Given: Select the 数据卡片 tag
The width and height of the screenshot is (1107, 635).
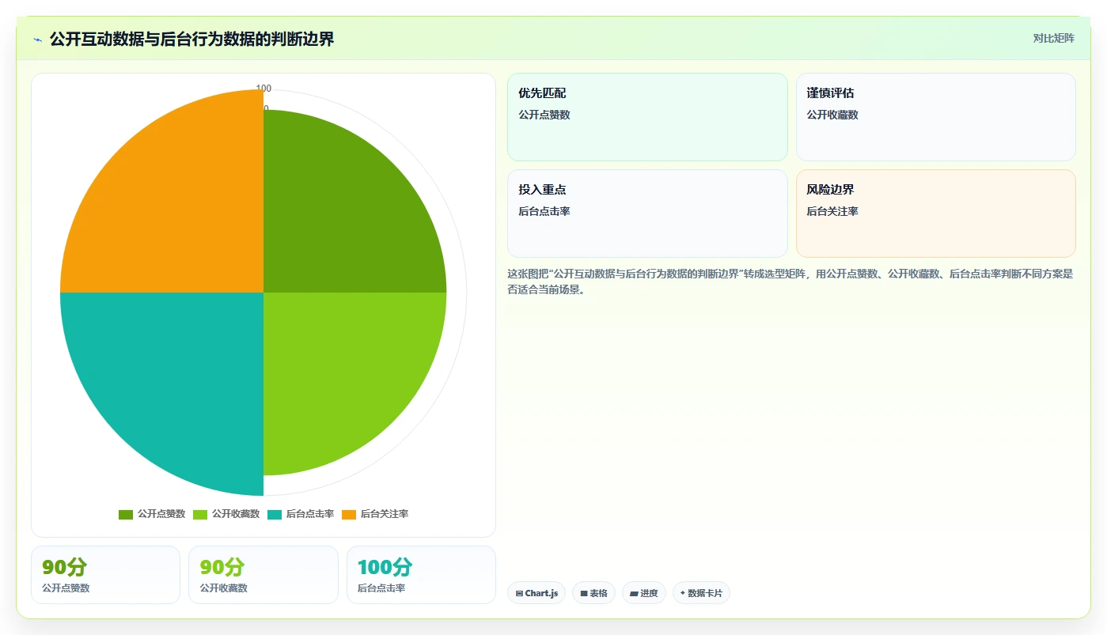Looking at the screenshot, I should tap(701, 593).
